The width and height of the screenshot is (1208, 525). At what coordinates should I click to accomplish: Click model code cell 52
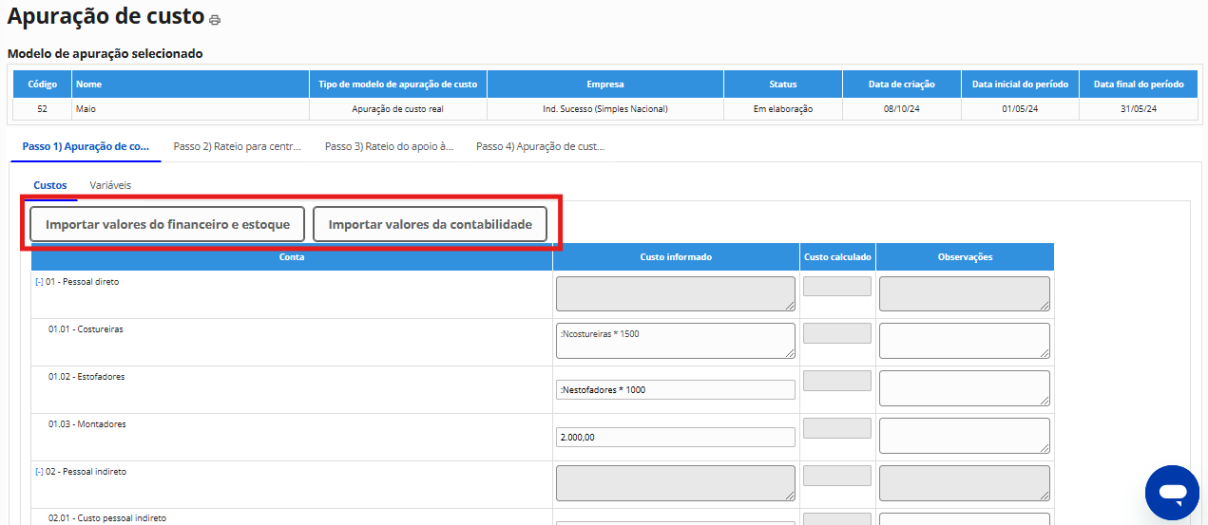click(x=42, y=109)
